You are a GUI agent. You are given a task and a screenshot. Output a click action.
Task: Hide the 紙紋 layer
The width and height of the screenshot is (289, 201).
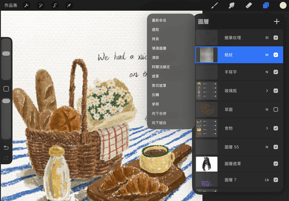click(275, 55)
